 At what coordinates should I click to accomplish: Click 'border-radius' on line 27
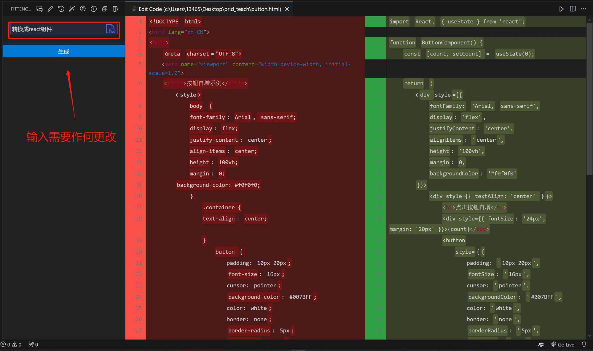249,331
